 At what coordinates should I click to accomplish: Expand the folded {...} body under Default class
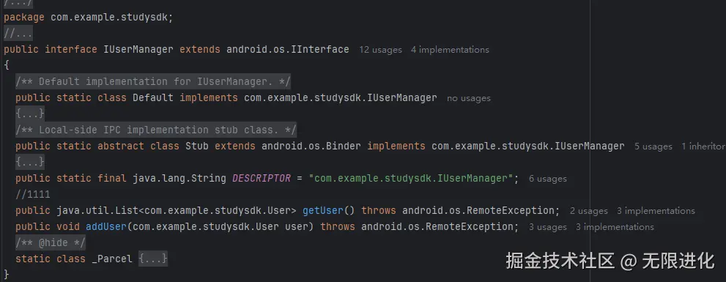pos(30,114)
